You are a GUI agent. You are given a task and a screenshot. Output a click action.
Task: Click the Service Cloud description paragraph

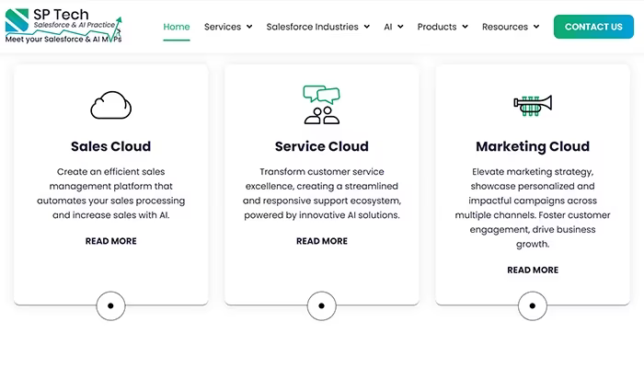[322, 193]
